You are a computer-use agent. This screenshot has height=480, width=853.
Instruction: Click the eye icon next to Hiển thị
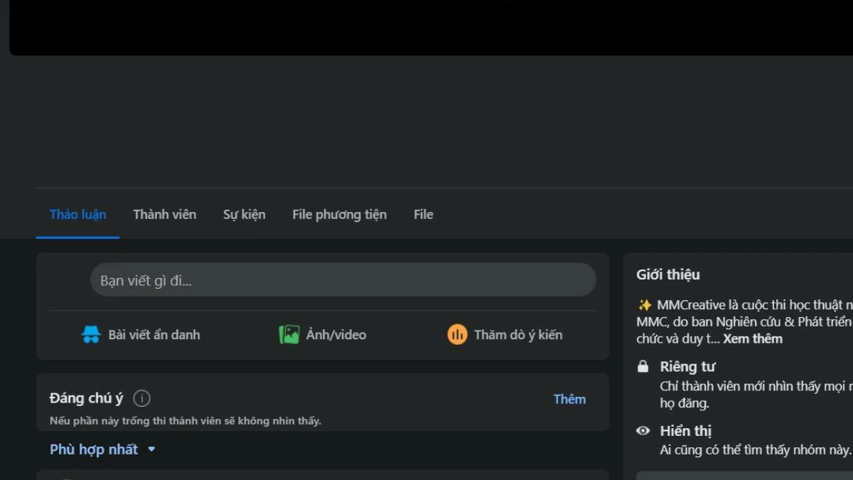(x=643, y=431)
